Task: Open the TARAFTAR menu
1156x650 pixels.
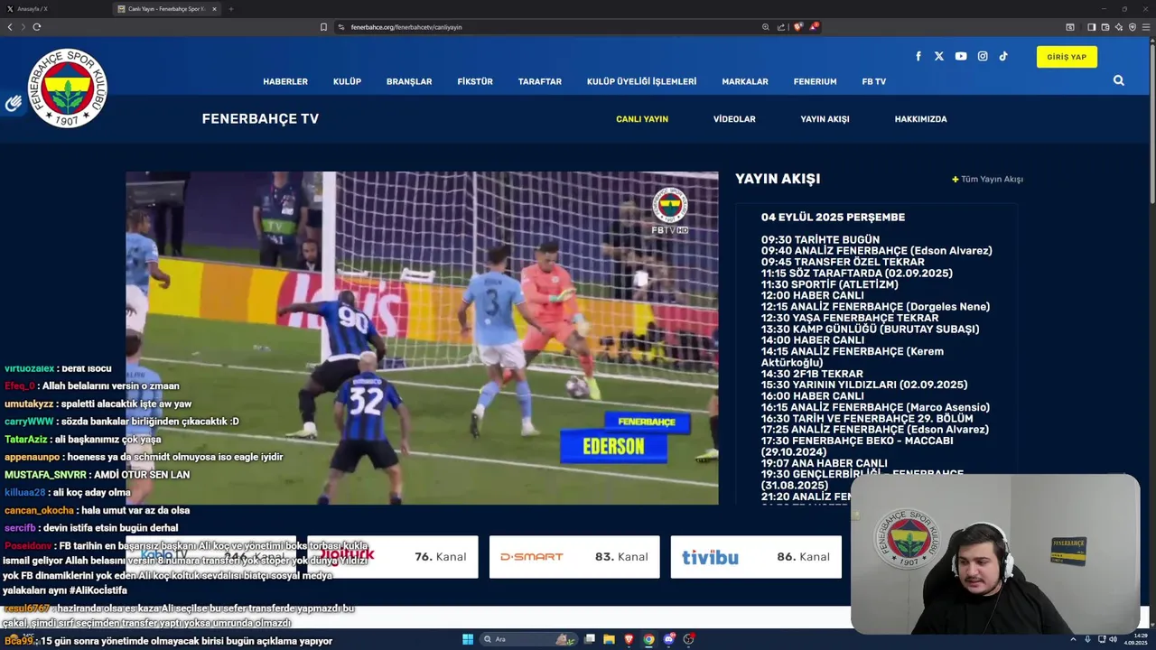Action: tap(540, 81)
